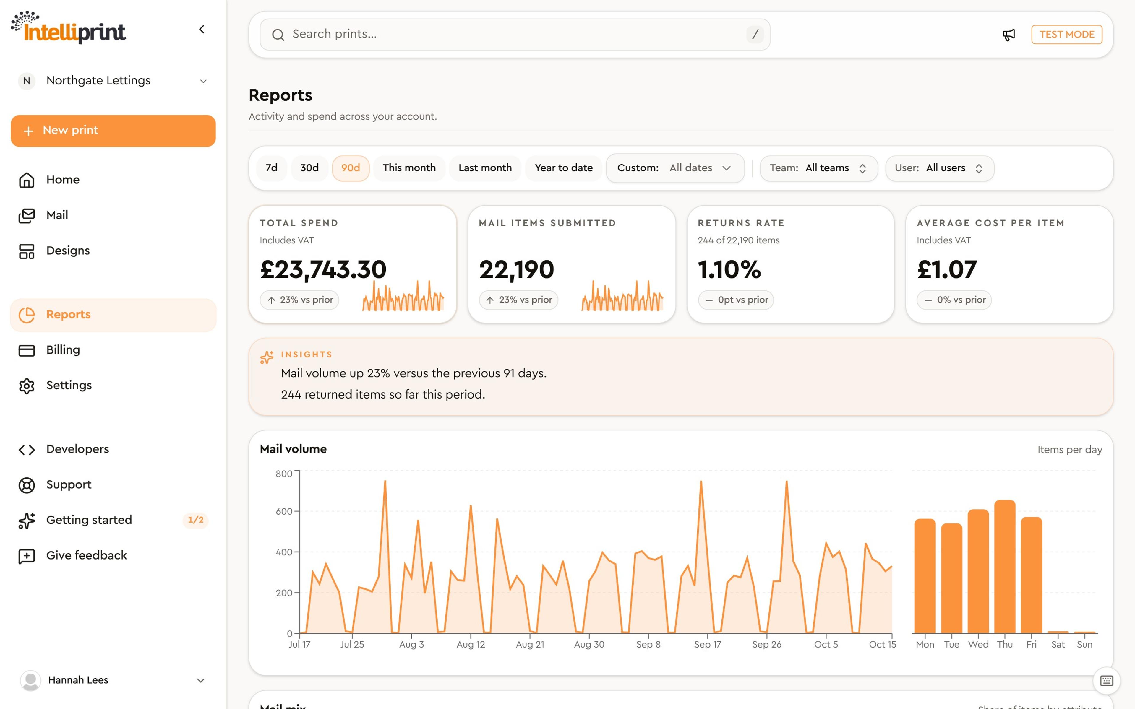Click the 1.10% returns rate value
Screen dimensions: 1135x709
point(729,270)
